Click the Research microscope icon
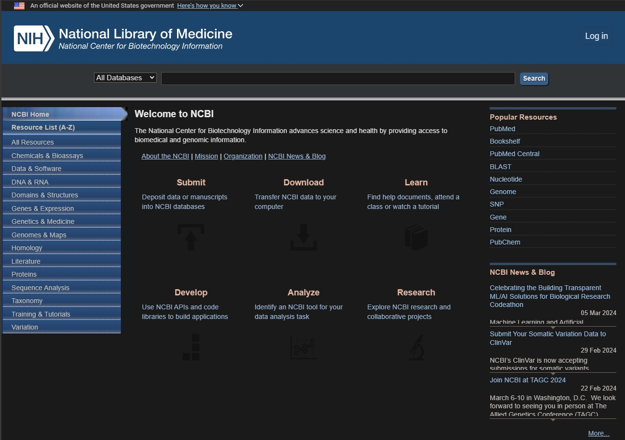Image resolution: width=625 pixels, height=440 pixels. pos(416,347)
